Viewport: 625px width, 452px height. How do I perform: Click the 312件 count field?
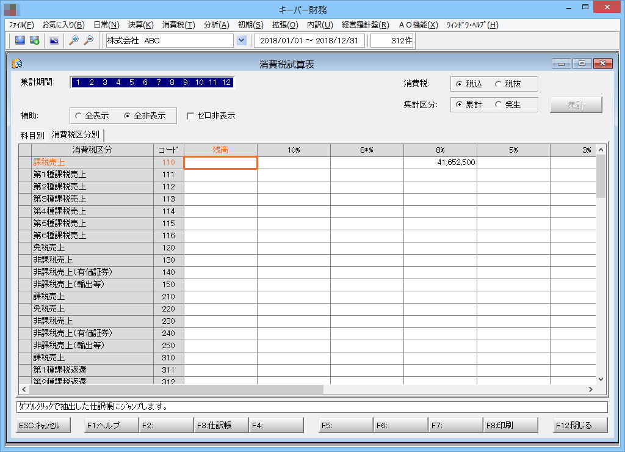[392, 40]
